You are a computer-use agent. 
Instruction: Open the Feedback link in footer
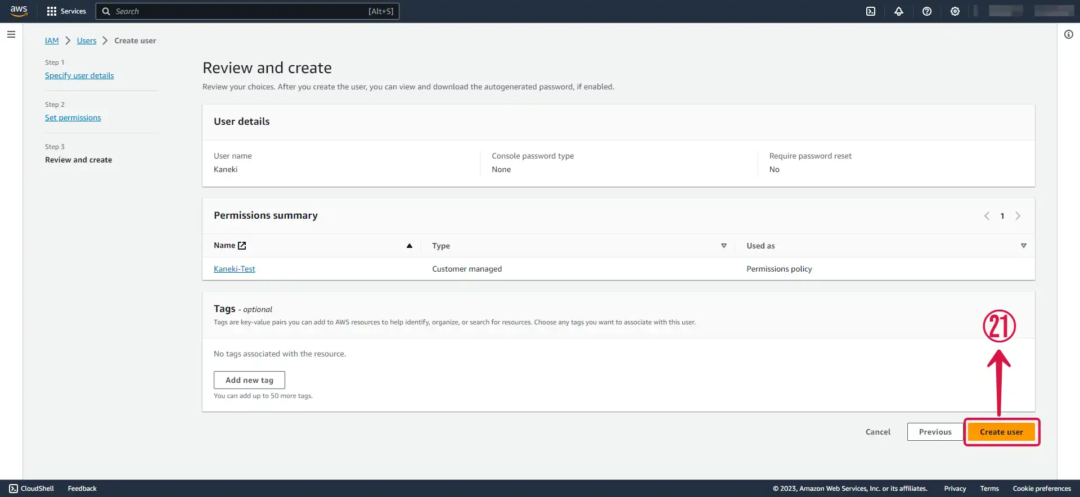(x=82, y=489)
